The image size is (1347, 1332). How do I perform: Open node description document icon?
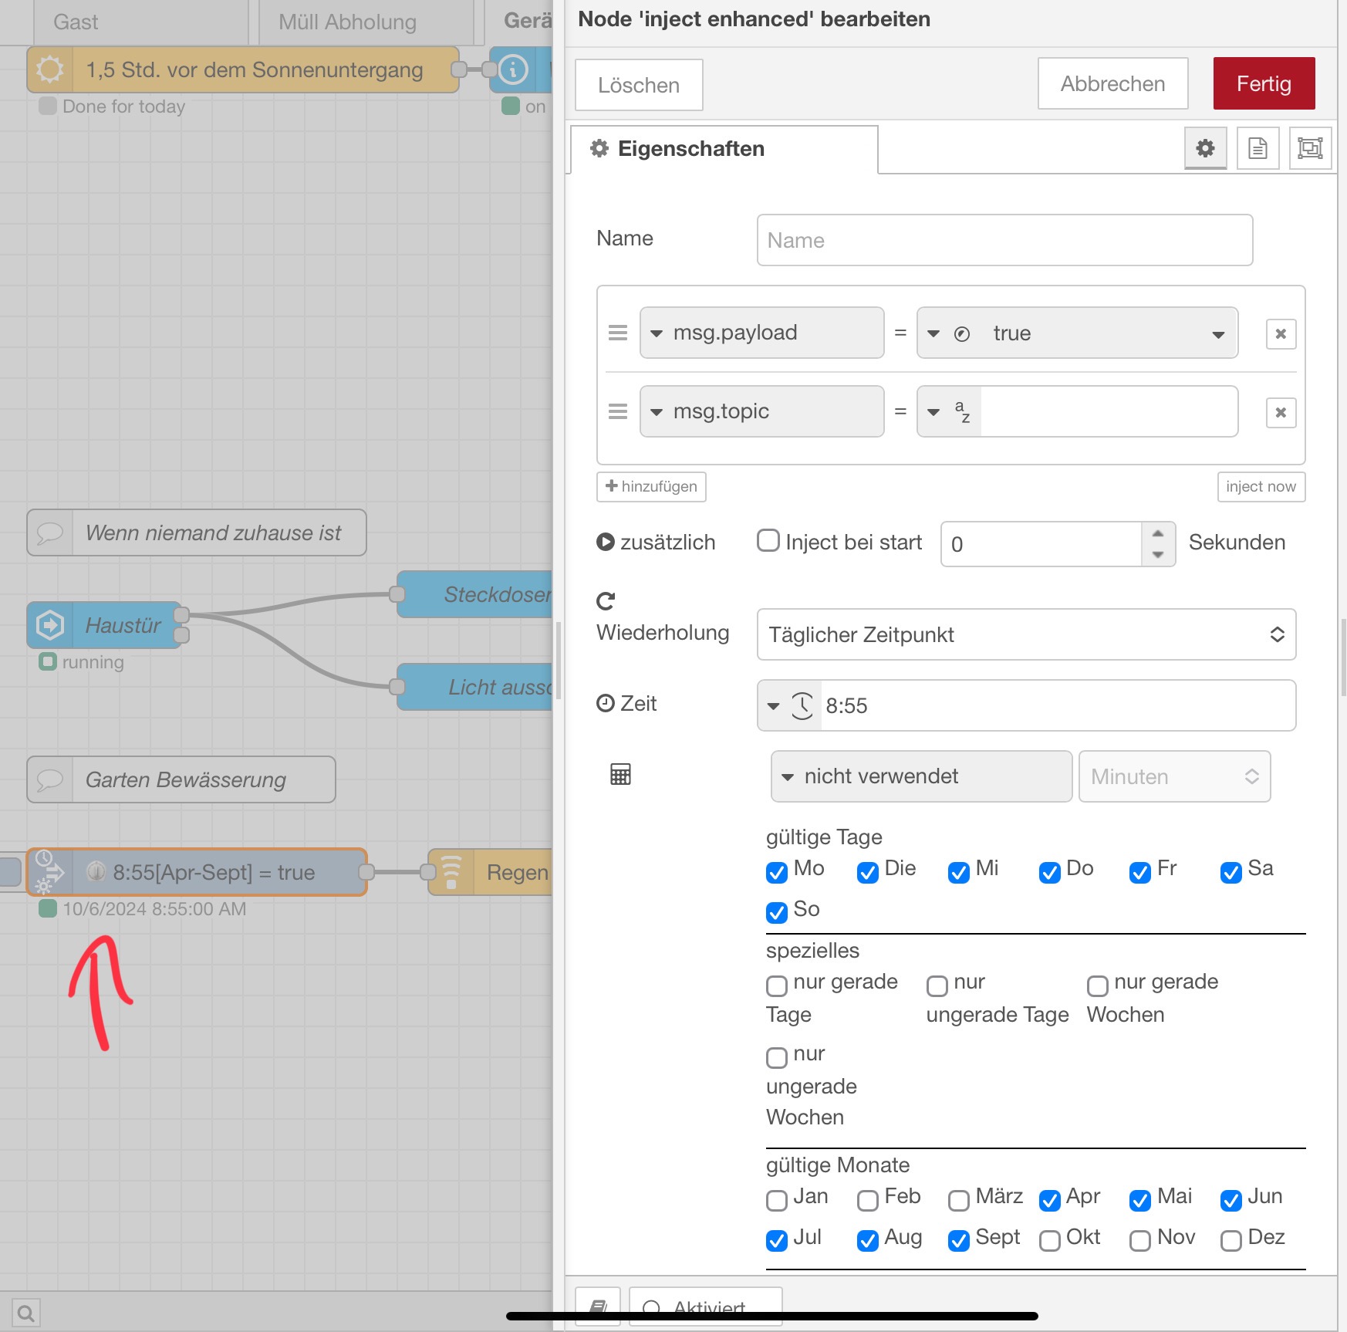click(1258, 147)
